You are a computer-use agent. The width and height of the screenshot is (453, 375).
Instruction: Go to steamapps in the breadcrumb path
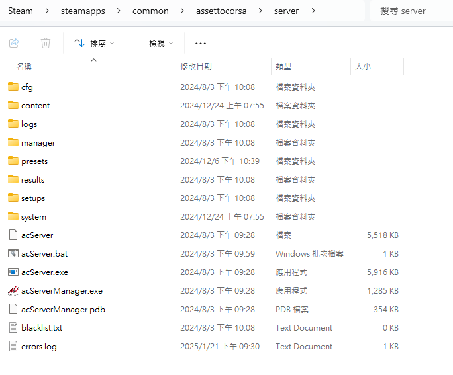pos(83,11)
